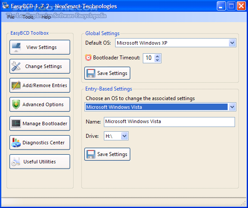Open the Useful Utilities section
This screenshot has height=208, width=248.
[x=40, y=162]
